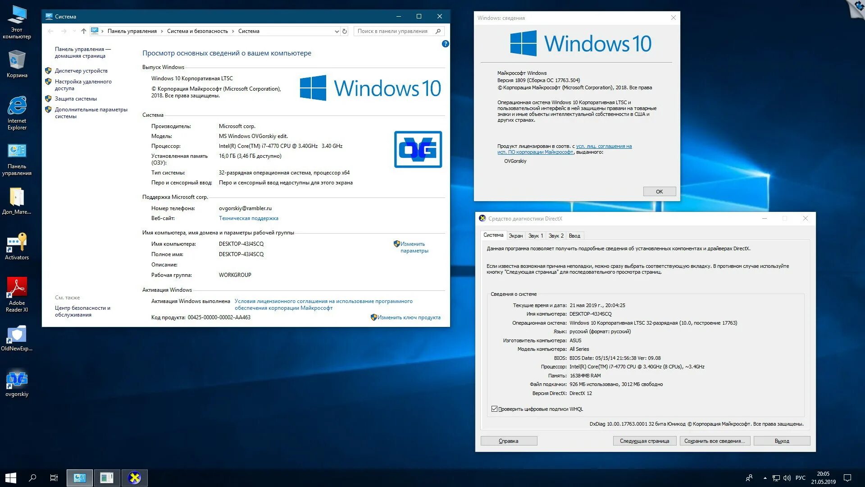Click the taskbar search magnifier icon
The width and height of the screenshot is (865, 487).
click(32, 478)
